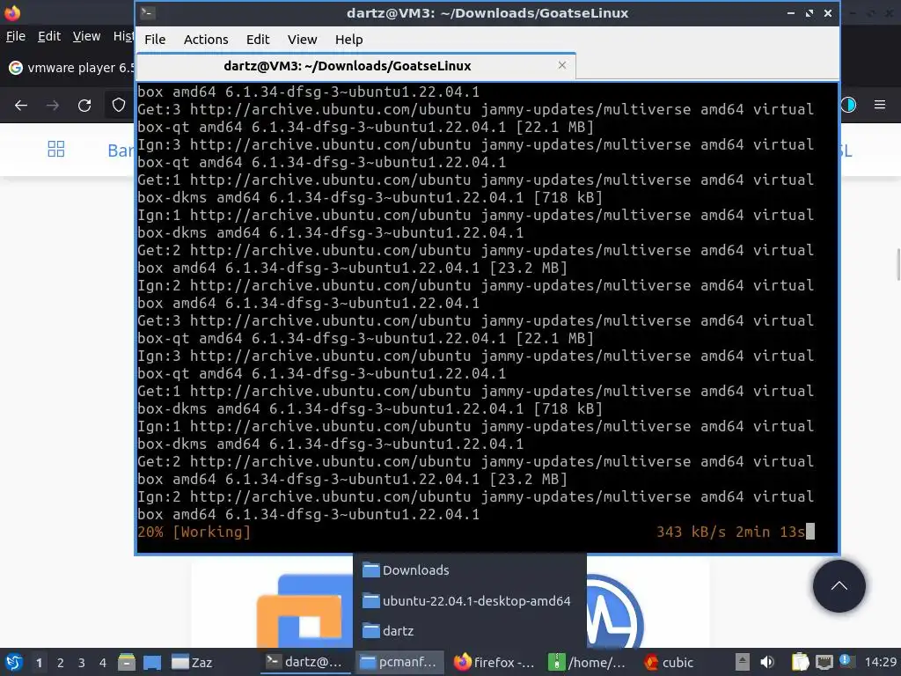Click the show desktop taskbar icon
Screen dimensions: 901x676
[152, 663]
